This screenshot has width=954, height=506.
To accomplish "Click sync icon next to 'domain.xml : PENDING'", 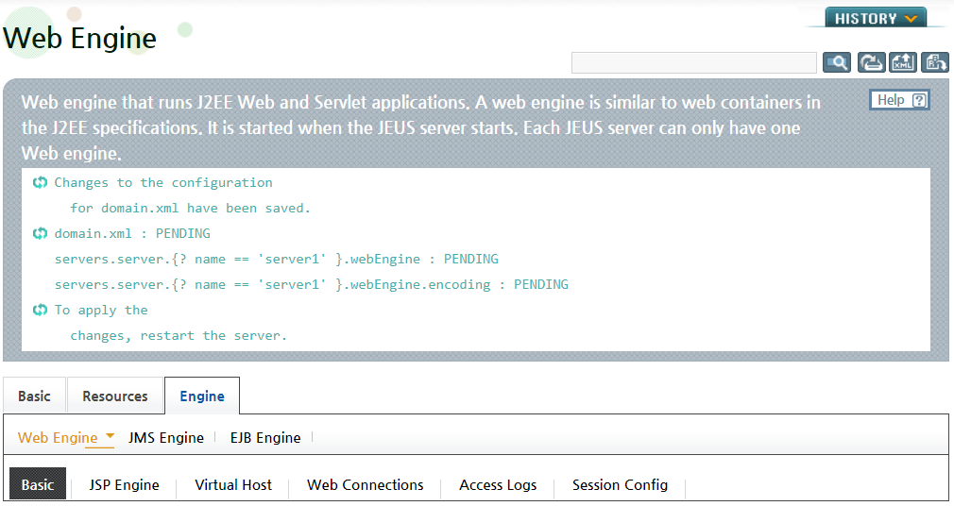I will coord(41,233).
